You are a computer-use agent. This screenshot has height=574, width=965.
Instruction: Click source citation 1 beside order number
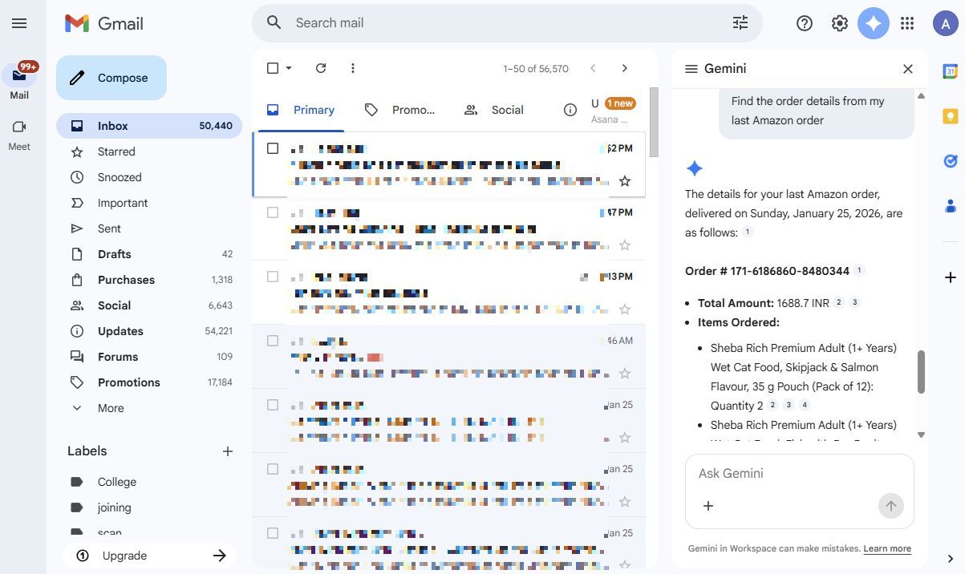tap(859, 271)
